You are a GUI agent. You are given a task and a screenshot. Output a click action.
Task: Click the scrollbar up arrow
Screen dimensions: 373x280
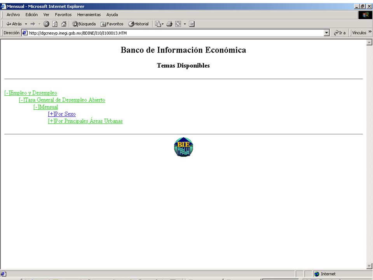(369, 42)
